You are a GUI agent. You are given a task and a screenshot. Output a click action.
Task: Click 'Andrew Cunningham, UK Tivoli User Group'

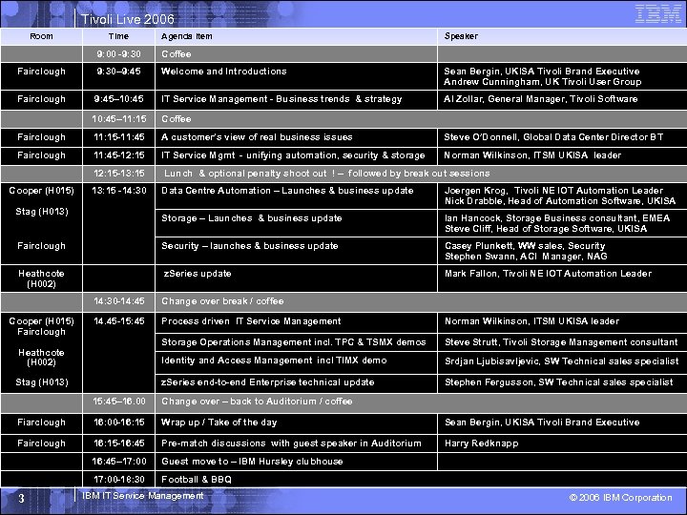click(542, 82)
